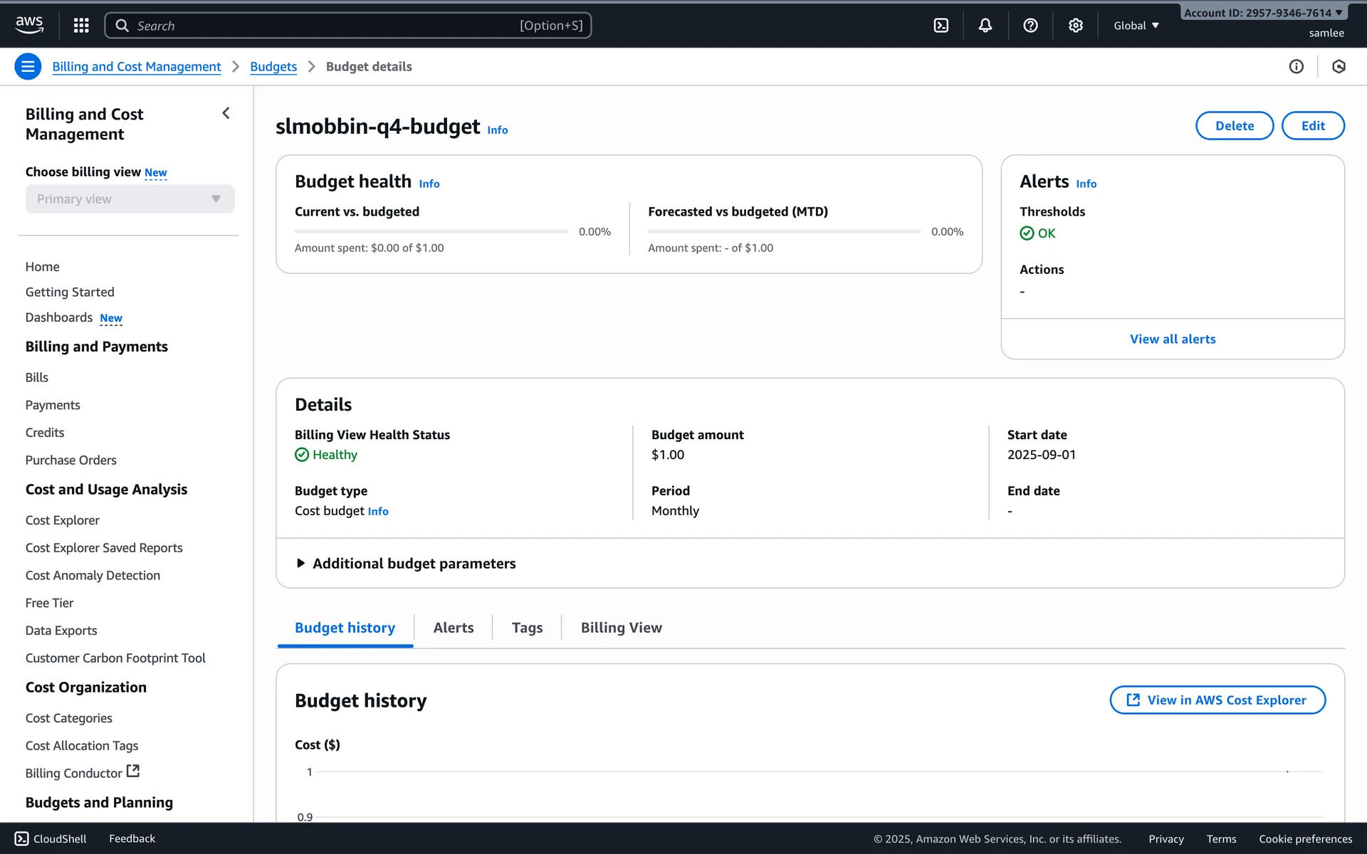The height and width of the screenshot is (854, 1367).
Task: Toggle the hamburger navigation menu icon
Action: point(28,67)
